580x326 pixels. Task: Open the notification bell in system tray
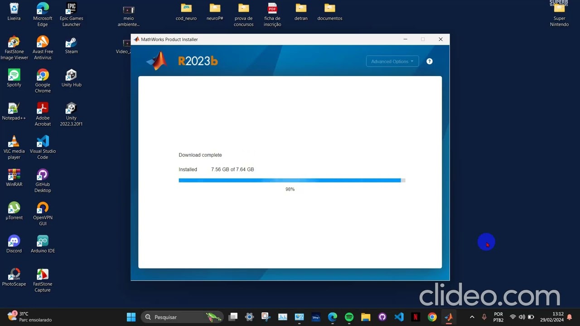[570, 317]
